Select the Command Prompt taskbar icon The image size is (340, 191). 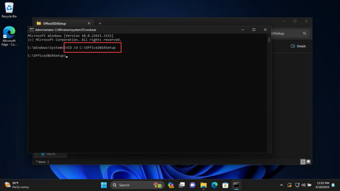click(x=236, y=185)
